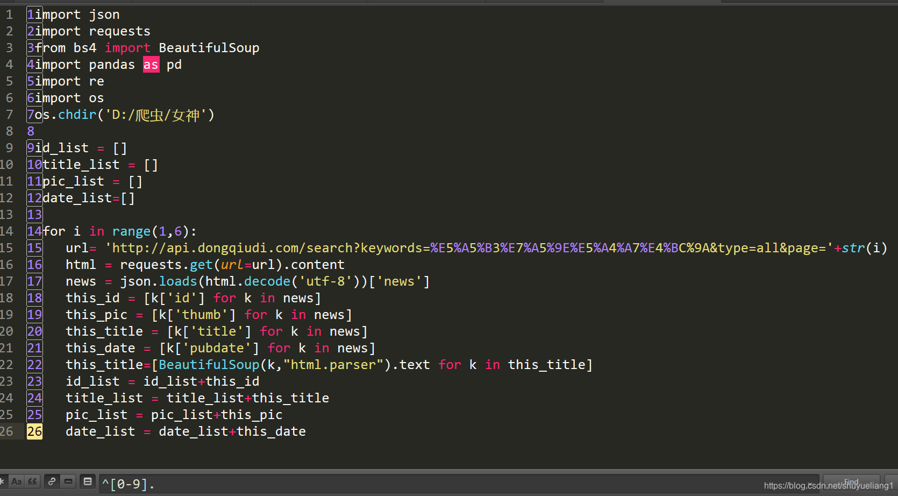
Task: Toggle case sensitive search (Aa)
Action: [17, 481]
